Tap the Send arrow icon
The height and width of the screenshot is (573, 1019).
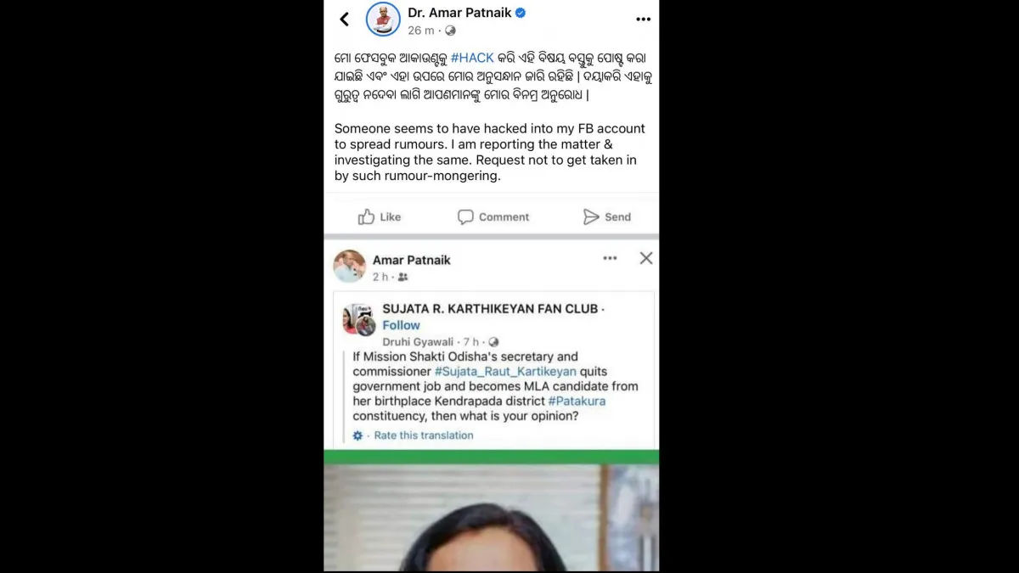tap(591, 217)
